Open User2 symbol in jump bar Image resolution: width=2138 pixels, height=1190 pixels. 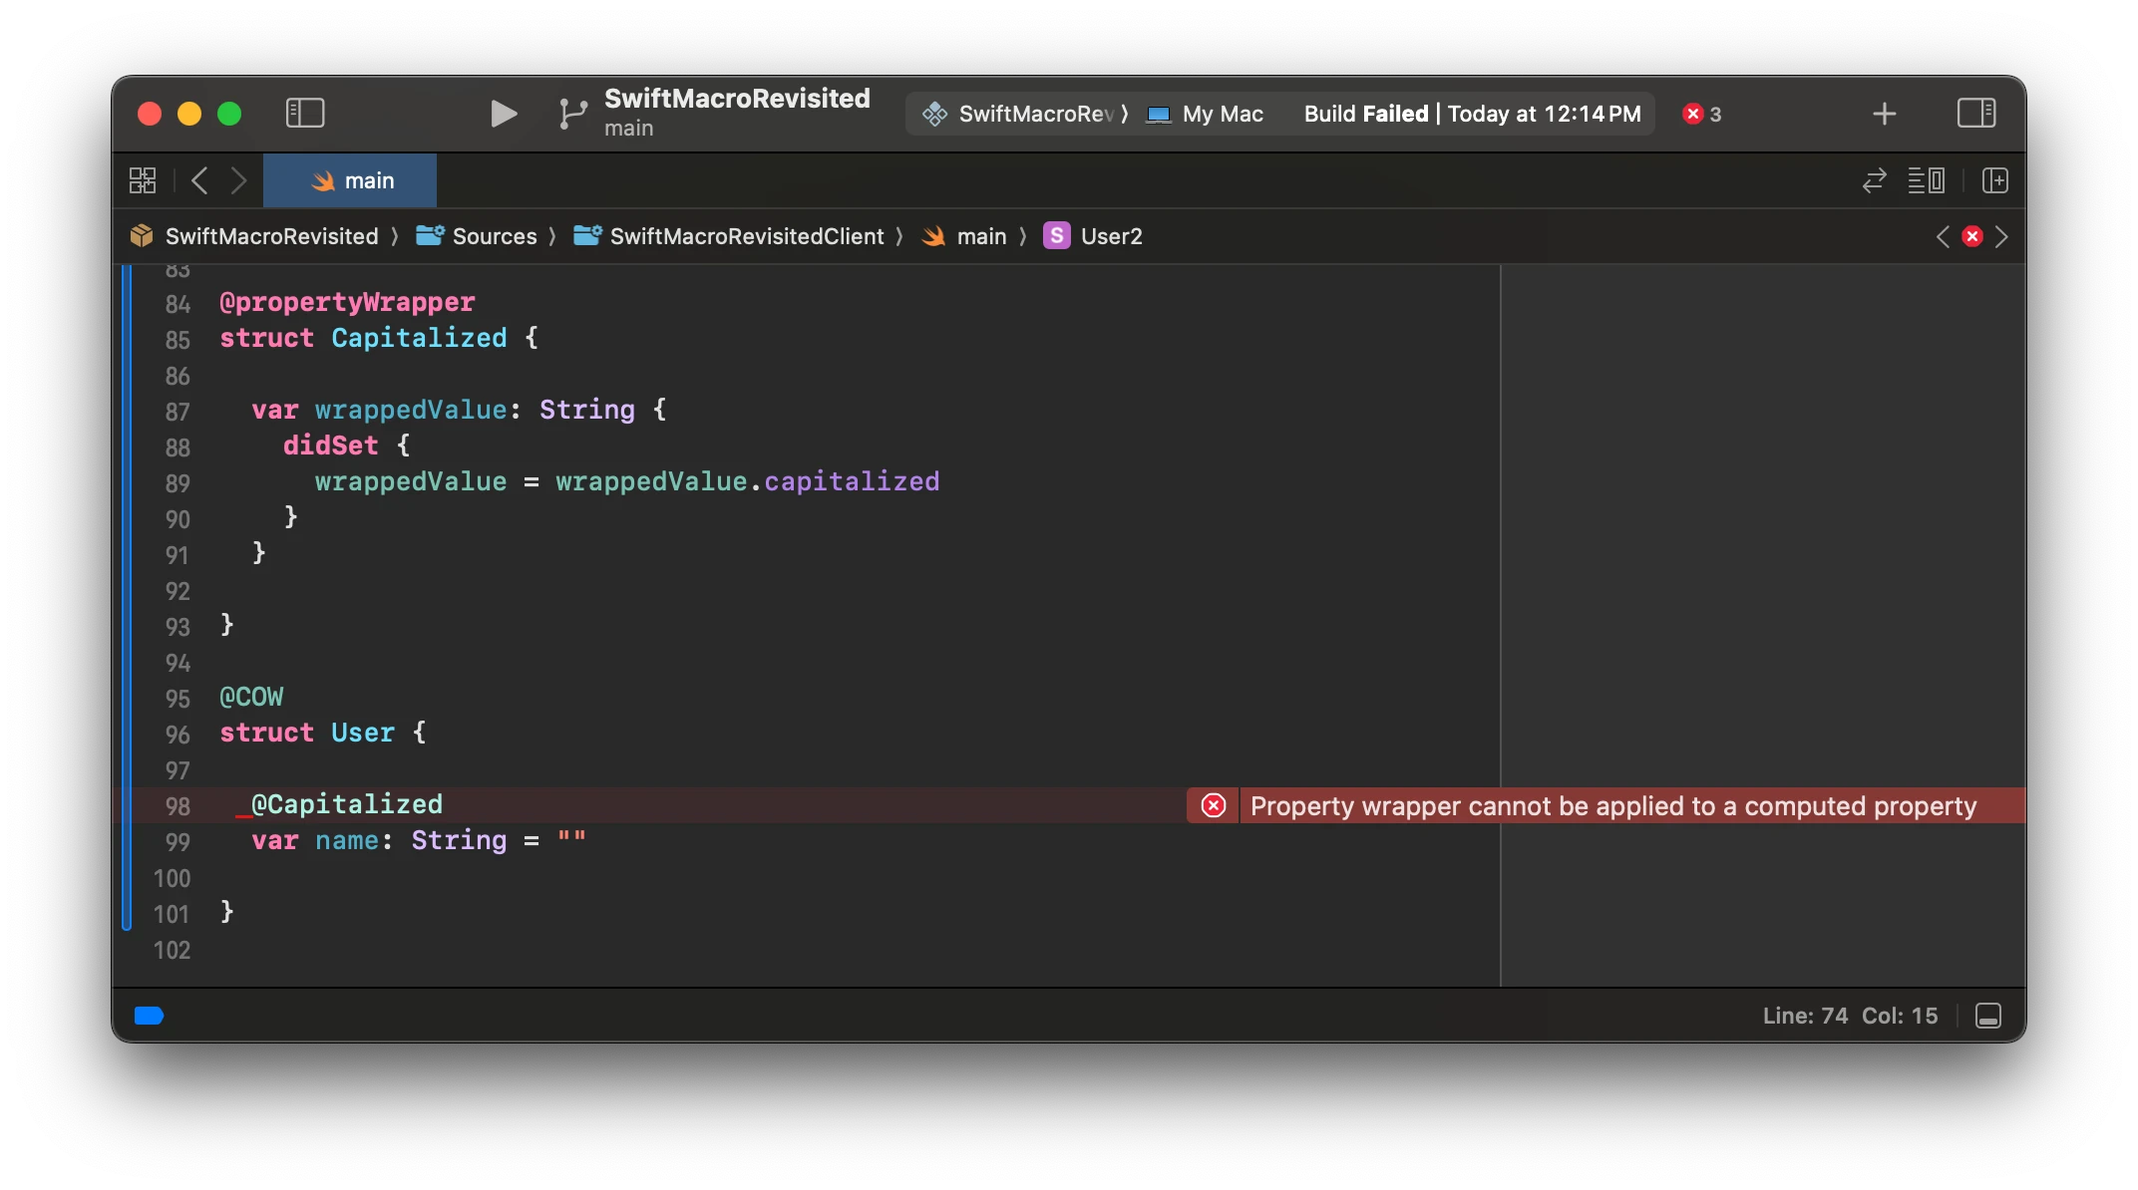pos(1093,236)
